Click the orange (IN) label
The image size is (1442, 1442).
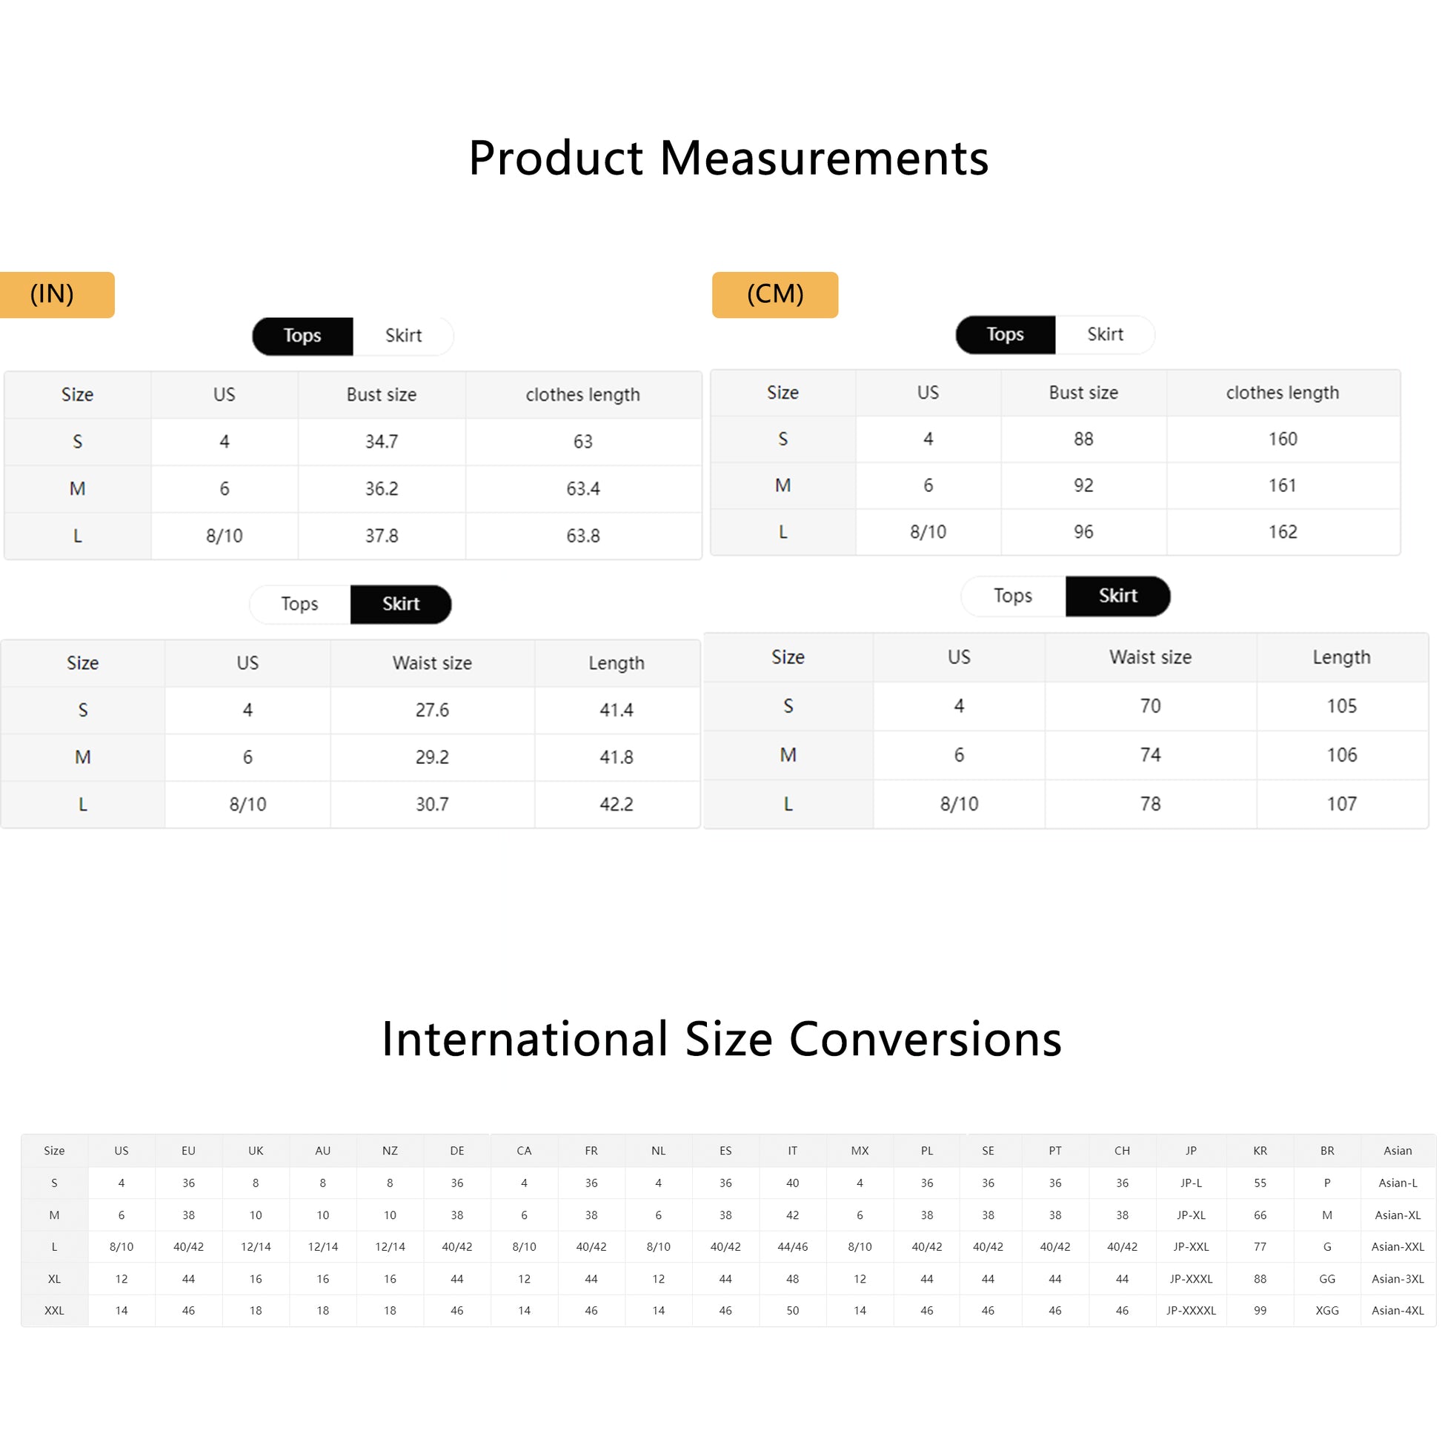tap(57, 295)
